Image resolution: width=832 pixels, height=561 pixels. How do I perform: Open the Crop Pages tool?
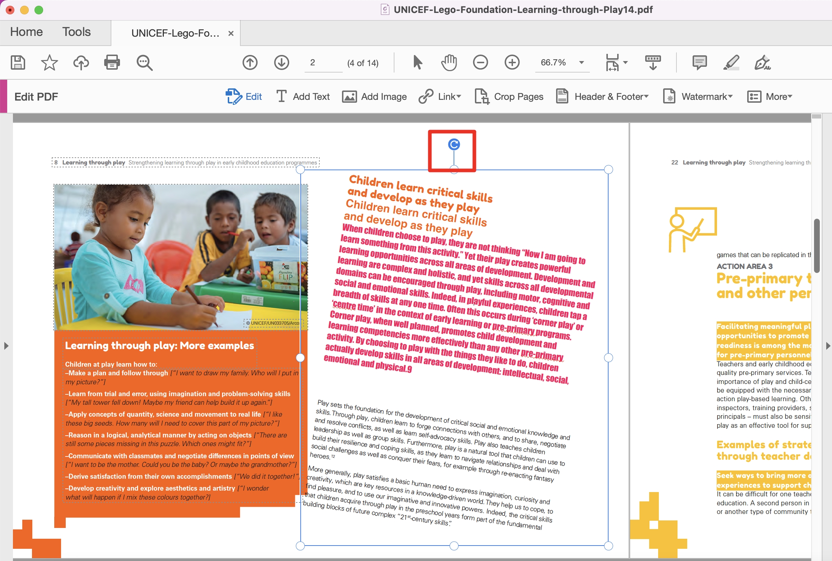point(509,96)
